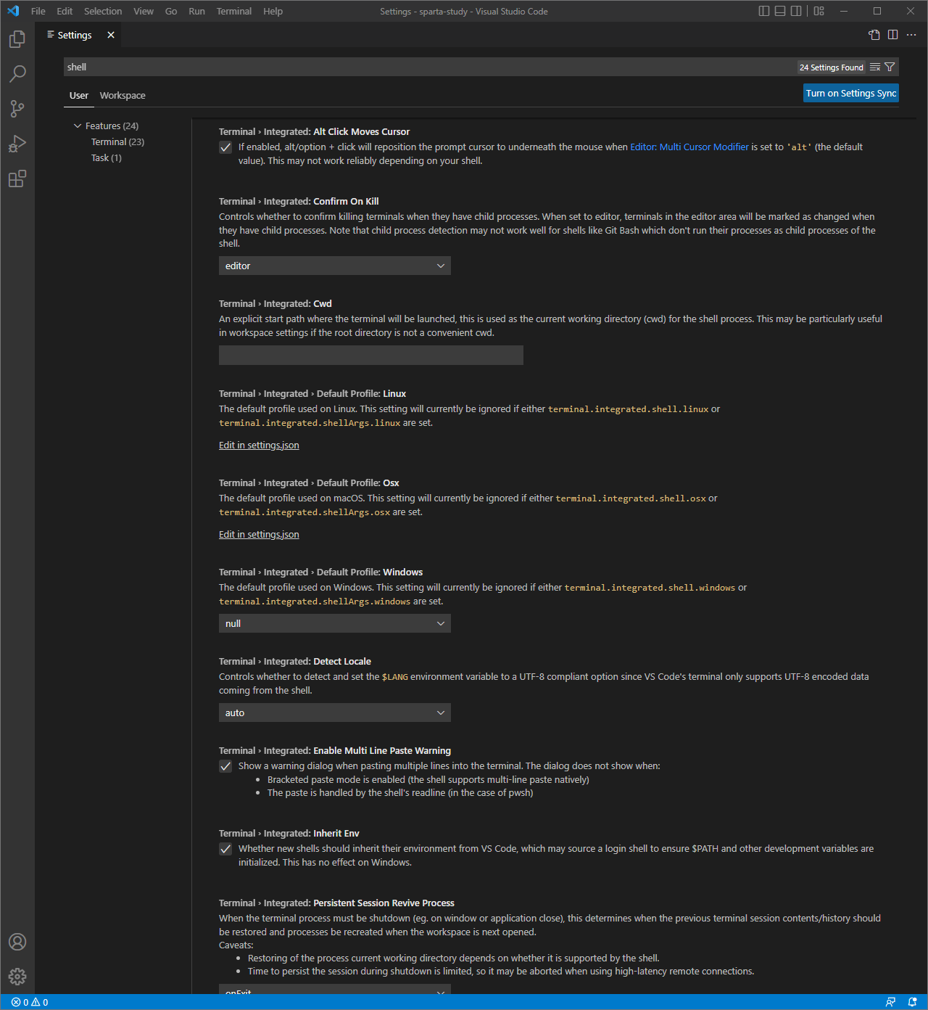Open the Run and Debug view
The height and width of the screenshot is (1010, 928).
[x=17, y=144]
